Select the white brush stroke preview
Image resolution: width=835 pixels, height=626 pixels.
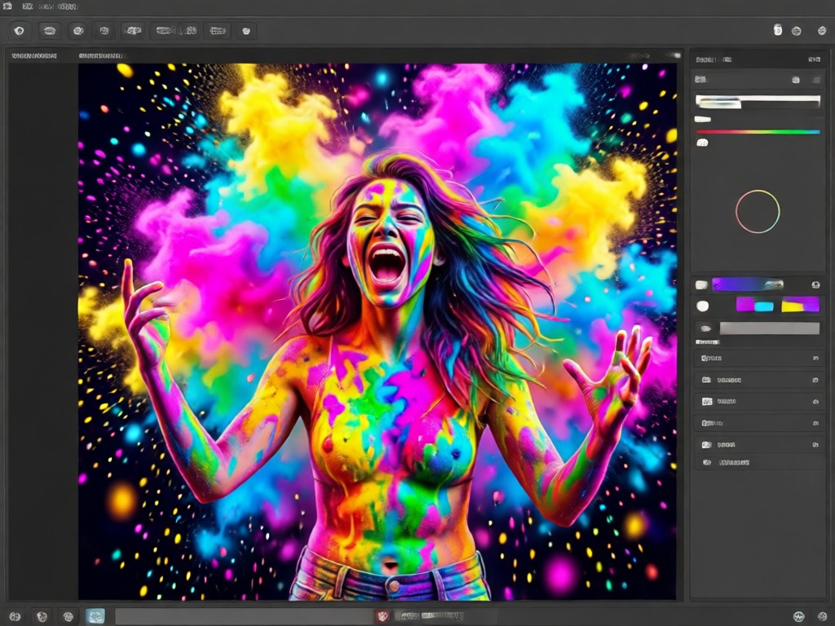758,101
